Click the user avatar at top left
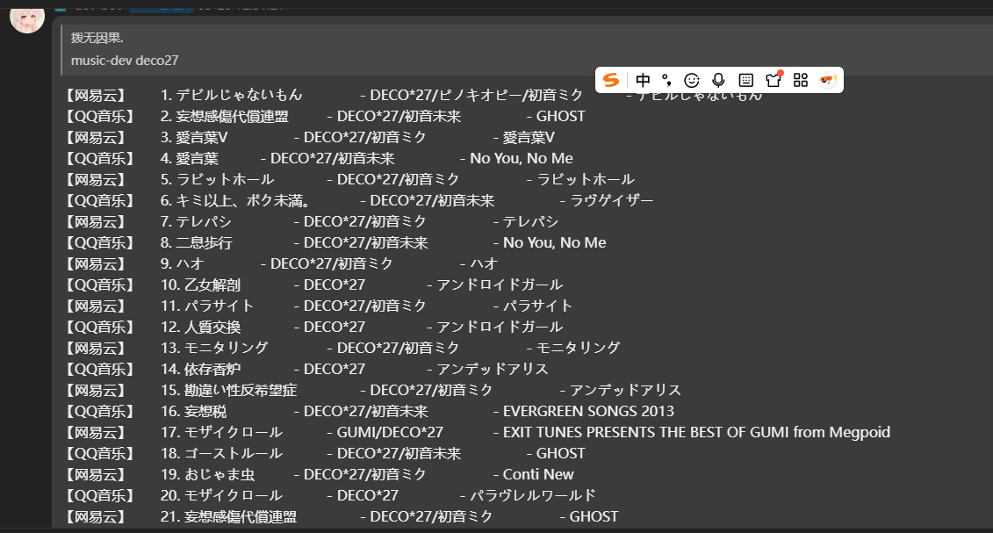The image size is (993, 533). [x=26, y=19]
